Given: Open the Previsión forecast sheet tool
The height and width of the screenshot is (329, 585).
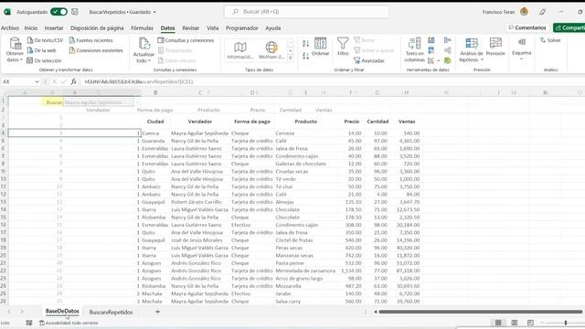Looking at the screenshot, I should click(495, 47).
